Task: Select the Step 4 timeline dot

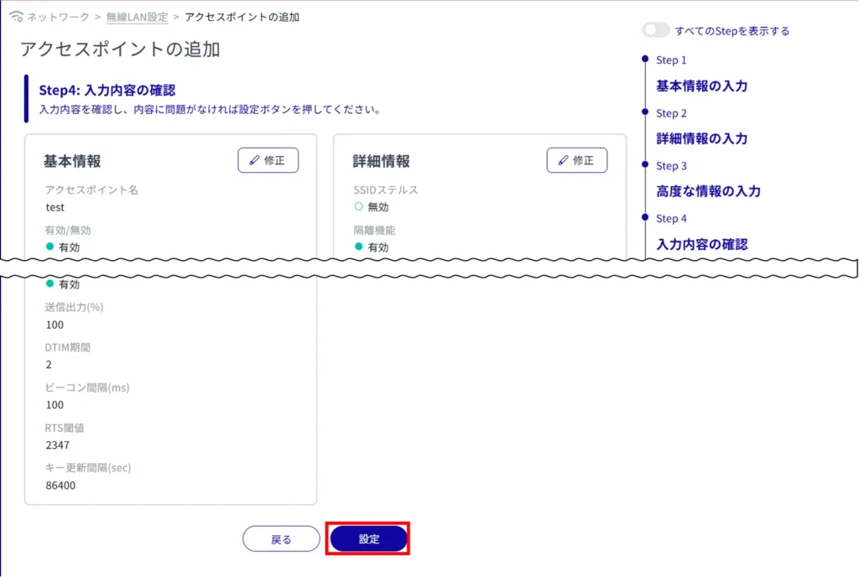Action: (644, 217)
